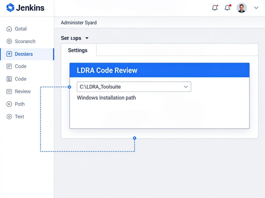Click the Gotal home icon
The image size is (265, 198).
9,29
